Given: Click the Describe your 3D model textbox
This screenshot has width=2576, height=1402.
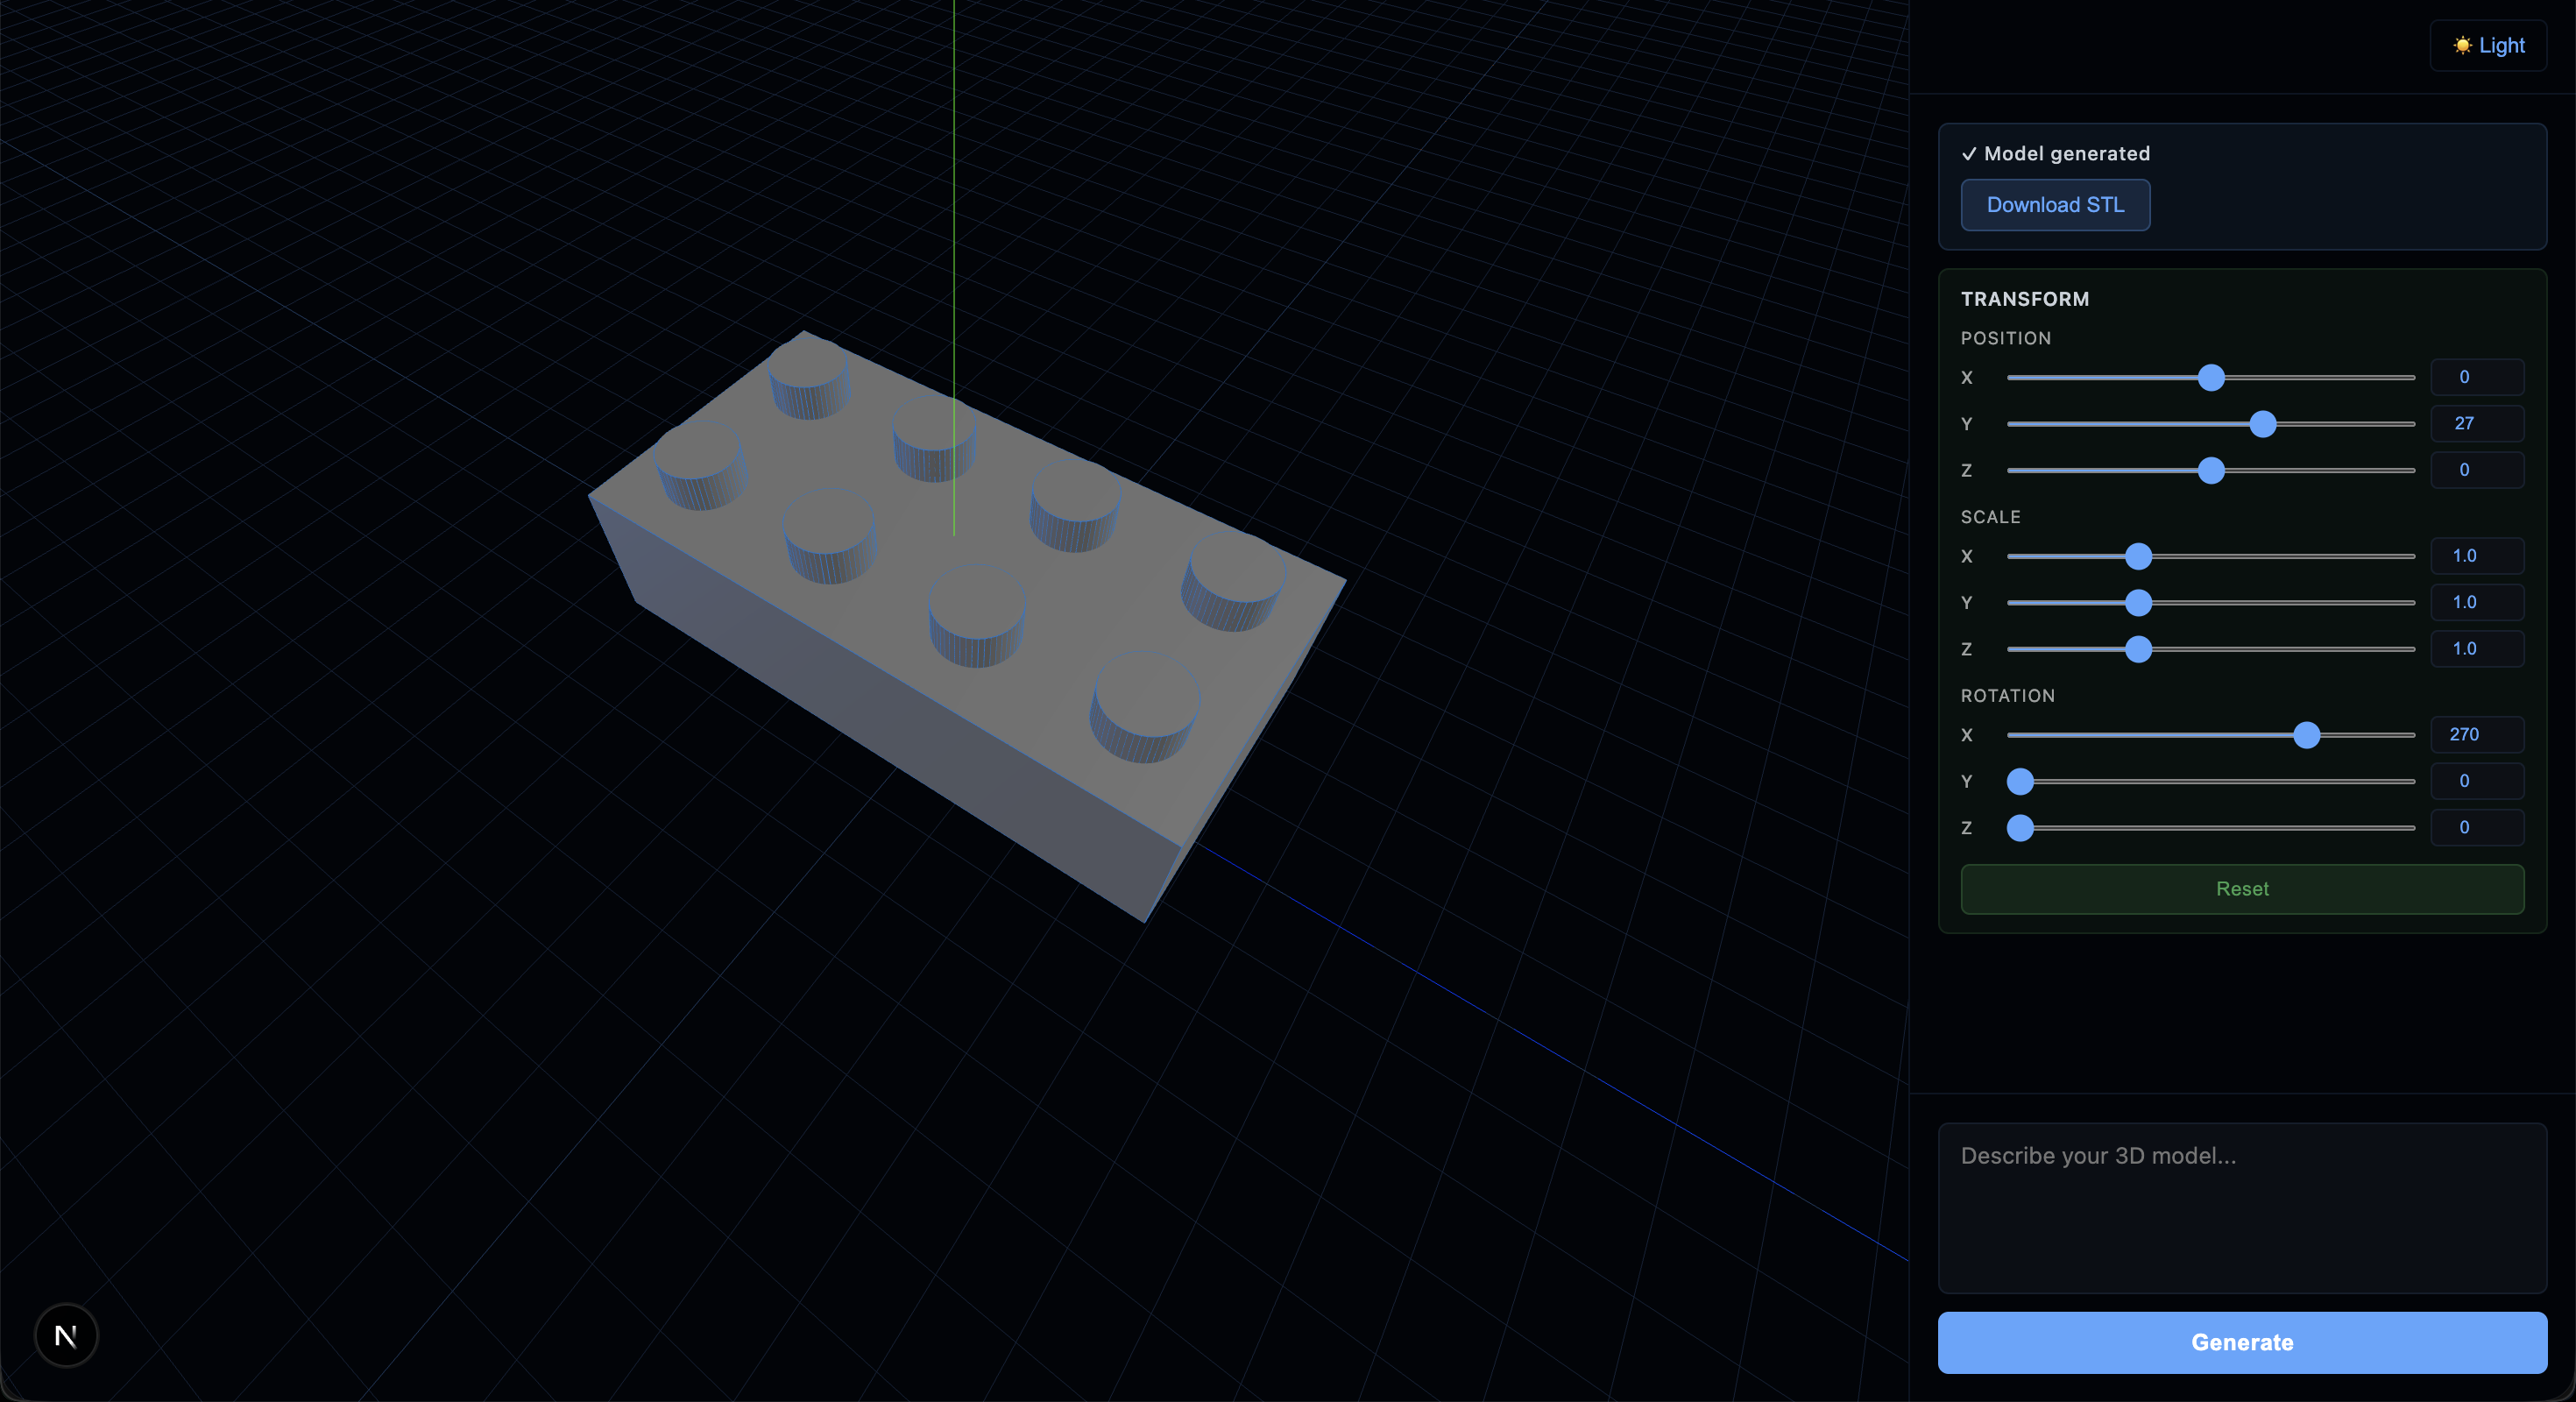Looking at the screenshot, I should (x=2242, y=1208).
